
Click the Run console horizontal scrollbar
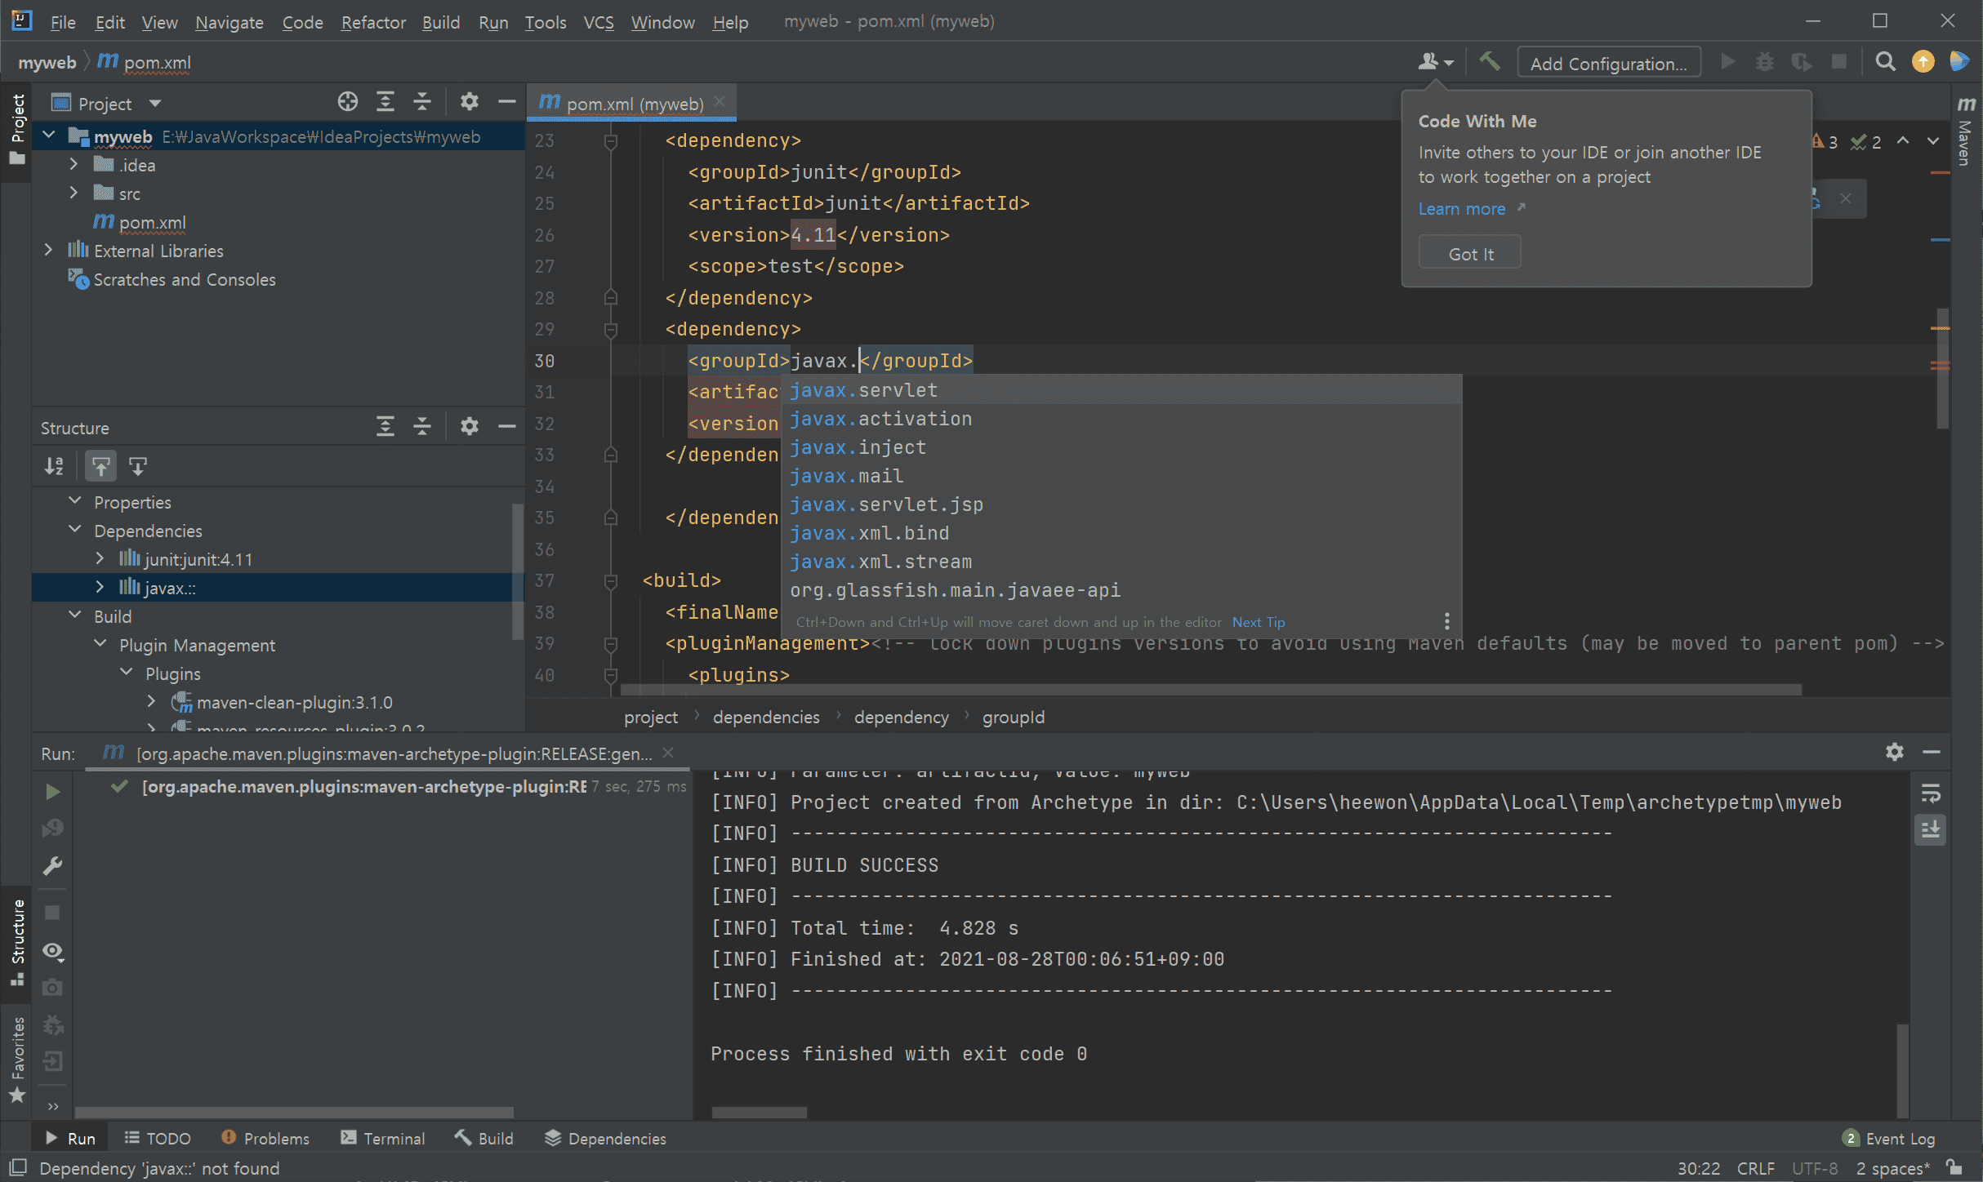coord(759,1113)
